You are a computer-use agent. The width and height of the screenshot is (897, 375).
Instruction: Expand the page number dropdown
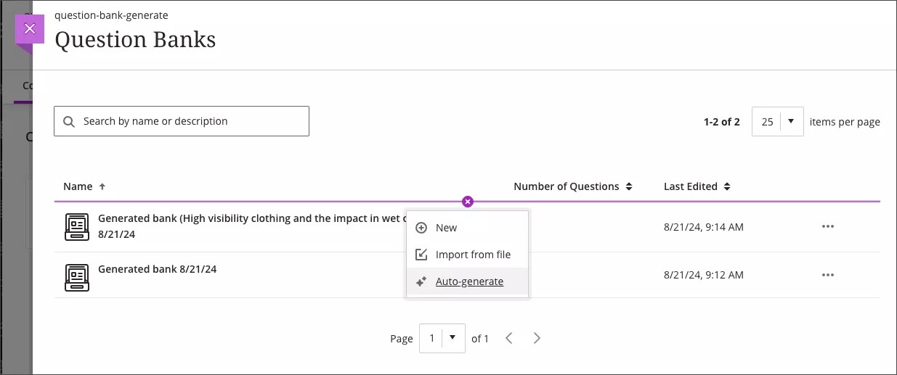pyautogui.click(x=442, y=338)
